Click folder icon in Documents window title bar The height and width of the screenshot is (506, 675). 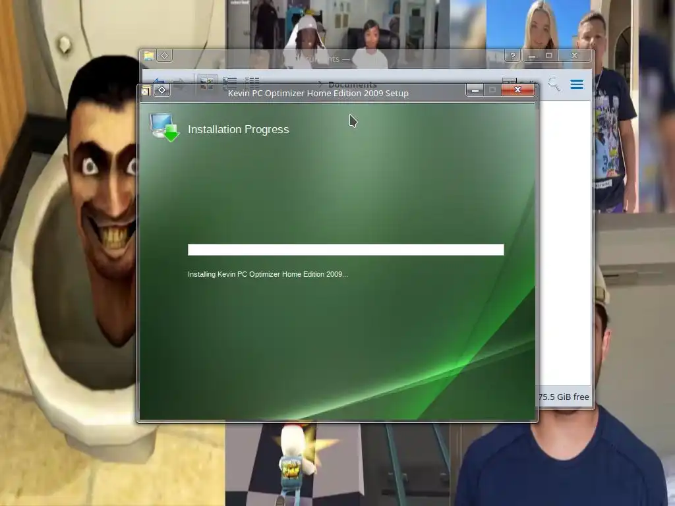[149, 56]
